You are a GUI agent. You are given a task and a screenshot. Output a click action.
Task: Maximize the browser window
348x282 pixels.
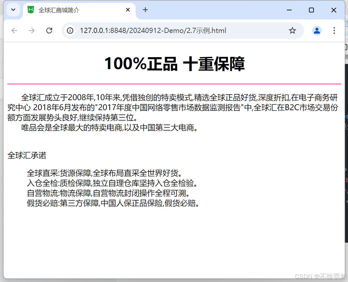click(x=311, y=10)
